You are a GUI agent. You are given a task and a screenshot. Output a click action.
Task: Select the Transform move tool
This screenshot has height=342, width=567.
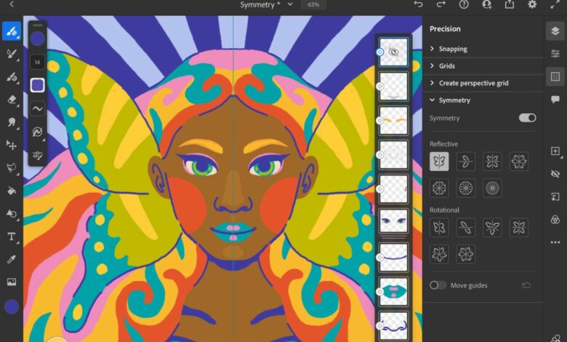point(12,146)
